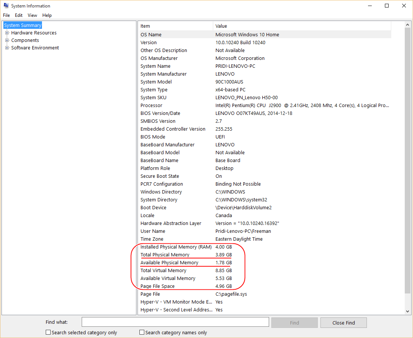This screenshot has height=338, width=413.
Task: Select the SMBIOS Version row
Action: (265, 121)
